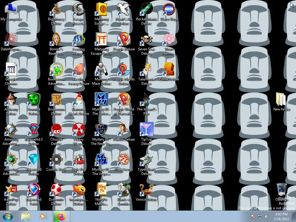Screen dimensions: 296x222
Task: Select the Pizza Frenzy icon
Action: 124,160
